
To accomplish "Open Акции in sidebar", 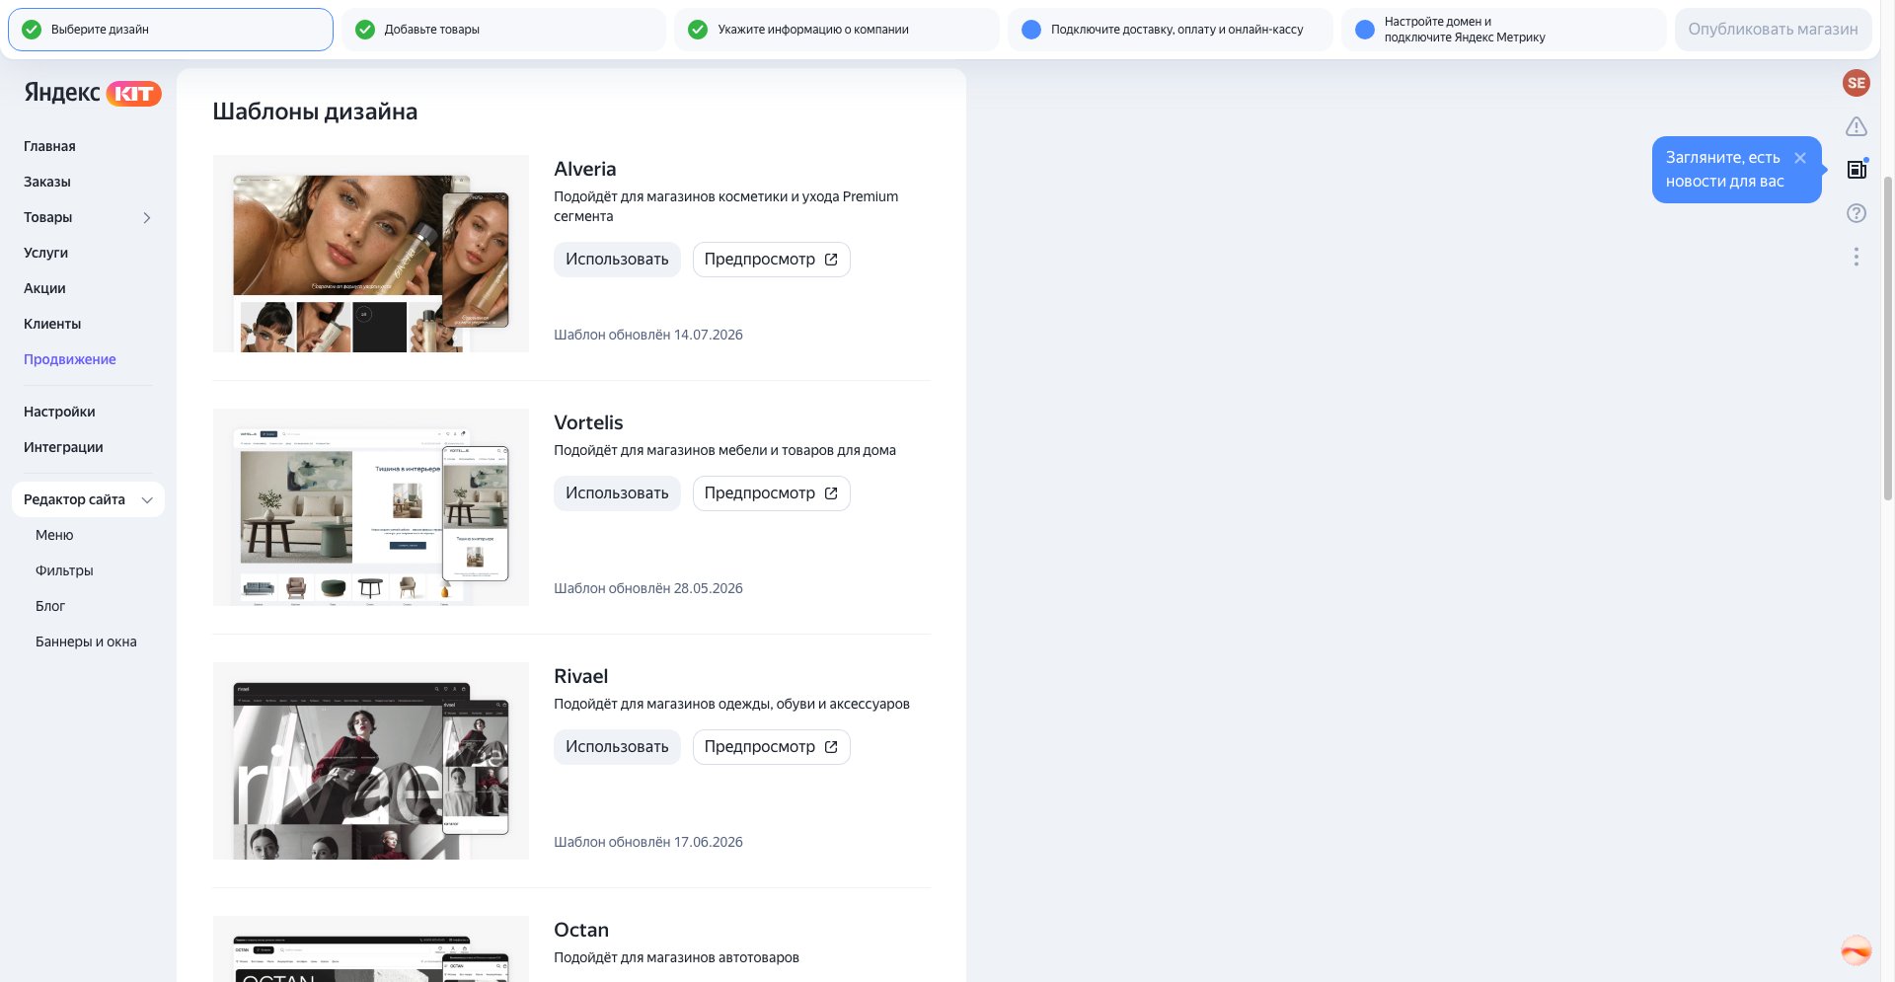I will pos(44,288).
